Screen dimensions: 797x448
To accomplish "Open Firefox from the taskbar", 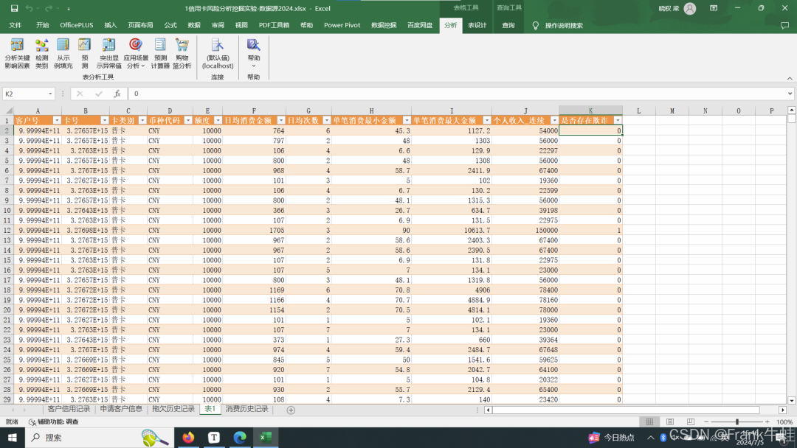I will [x=187, y=438].
